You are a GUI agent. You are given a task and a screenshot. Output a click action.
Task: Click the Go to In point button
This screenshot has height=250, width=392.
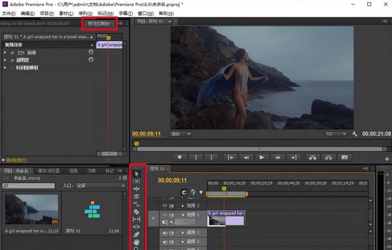coord(230,158)
